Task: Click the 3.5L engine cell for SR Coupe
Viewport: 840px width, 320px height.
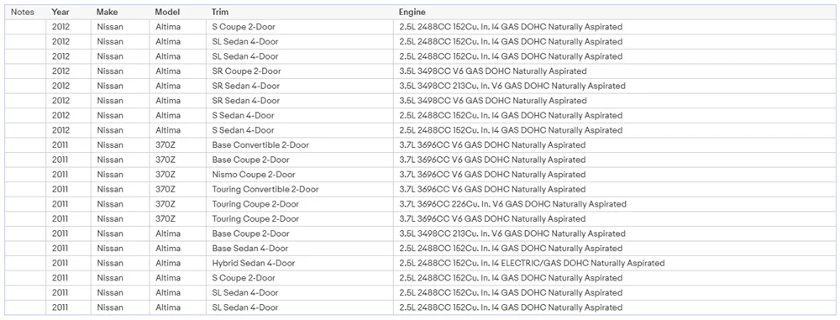Action: pos(615,71)
